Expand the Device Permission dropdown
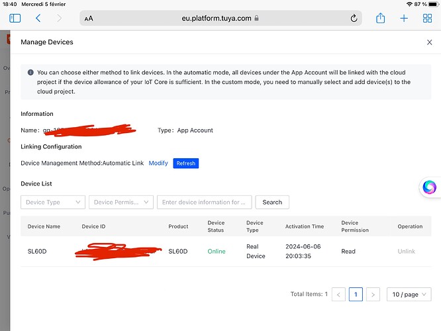Viewport: 441px width, 331px height. 121,202
